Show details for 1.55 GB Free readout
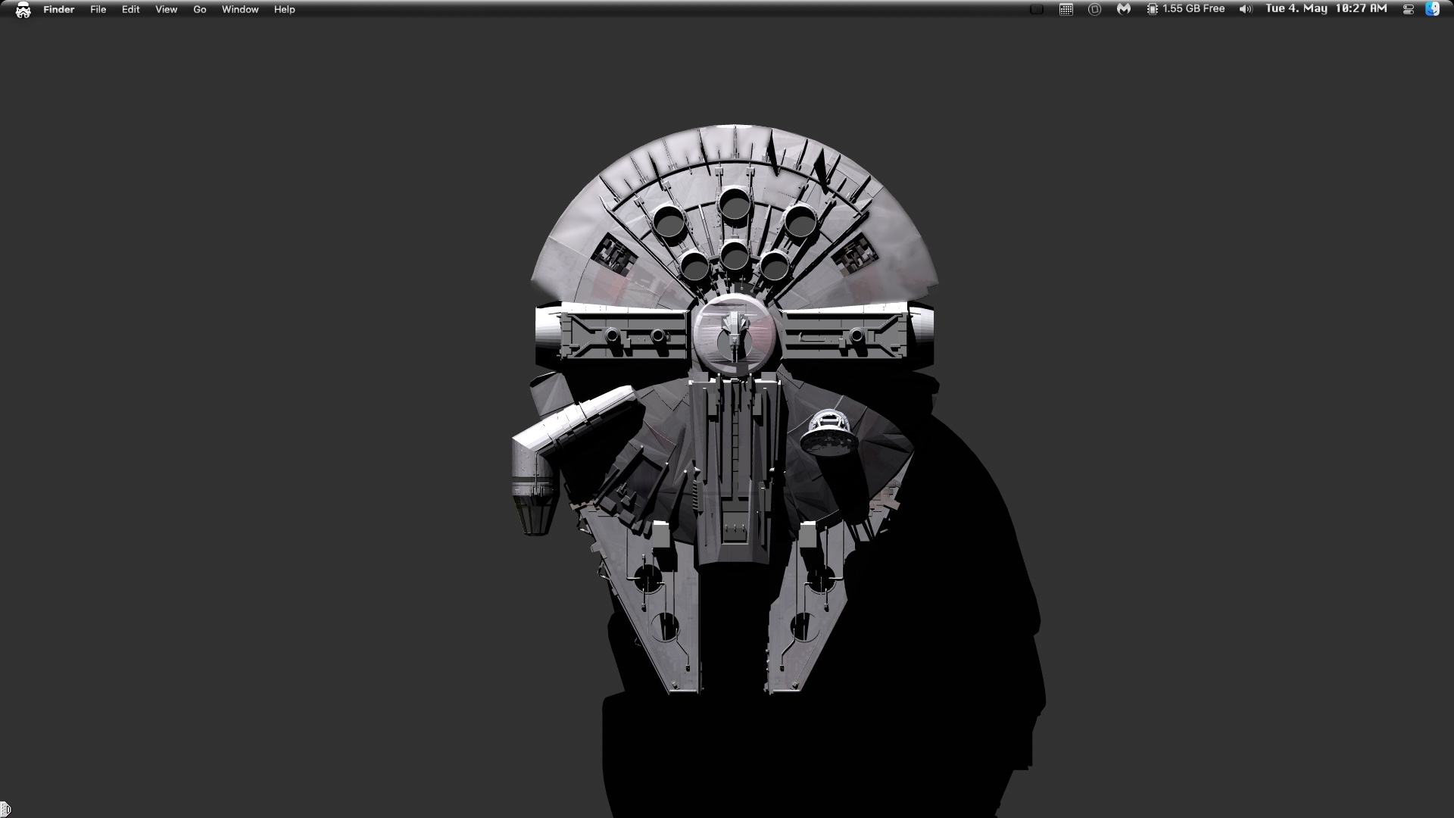Screen dimensions: 1454x818 point(1193,9)
